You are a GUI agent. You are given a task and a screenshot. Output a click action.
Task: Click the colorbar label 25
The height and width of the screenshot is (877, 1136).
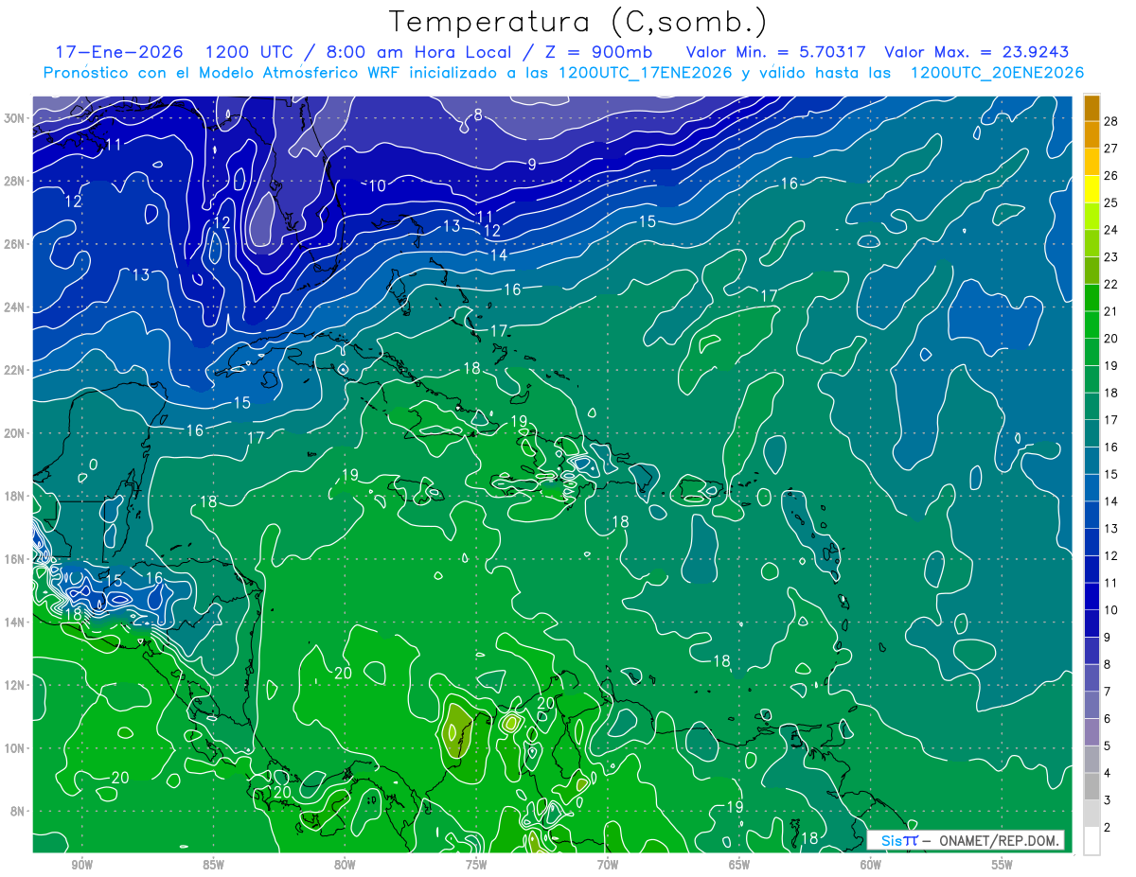(x=1111, y=202)
